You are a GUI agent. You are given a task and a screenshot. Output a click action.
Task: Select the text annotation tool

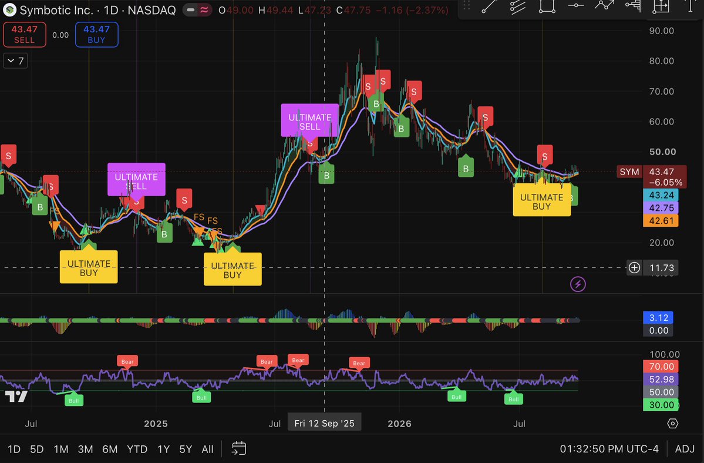690,6
